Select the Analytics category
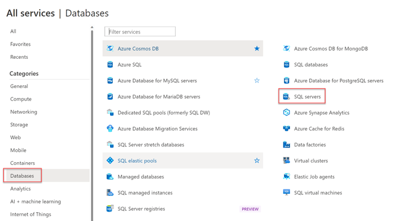 20,188
